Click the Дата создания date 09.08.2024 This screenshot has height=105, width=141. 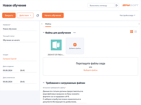[x=11, y=71]
